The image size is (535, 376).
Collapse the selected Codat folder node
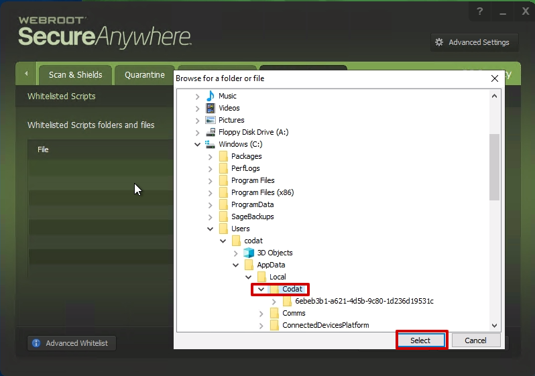pos(261,290)
